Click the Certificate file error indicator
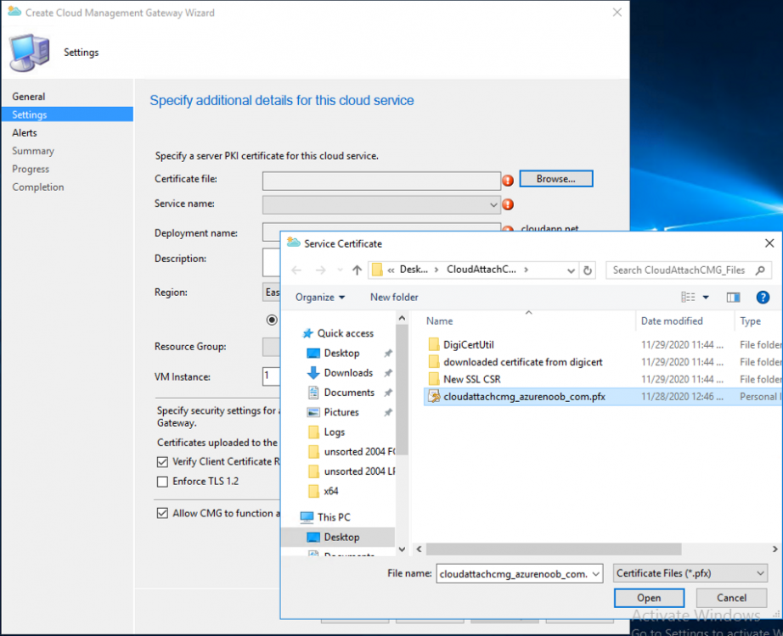 (x=508, y=180)
